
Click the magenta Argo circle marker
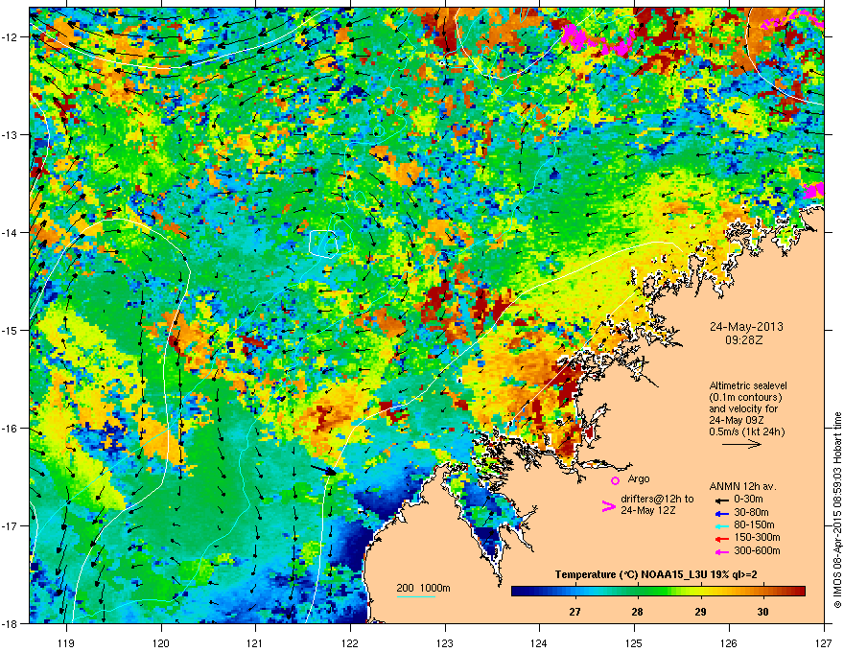(615, 480)
